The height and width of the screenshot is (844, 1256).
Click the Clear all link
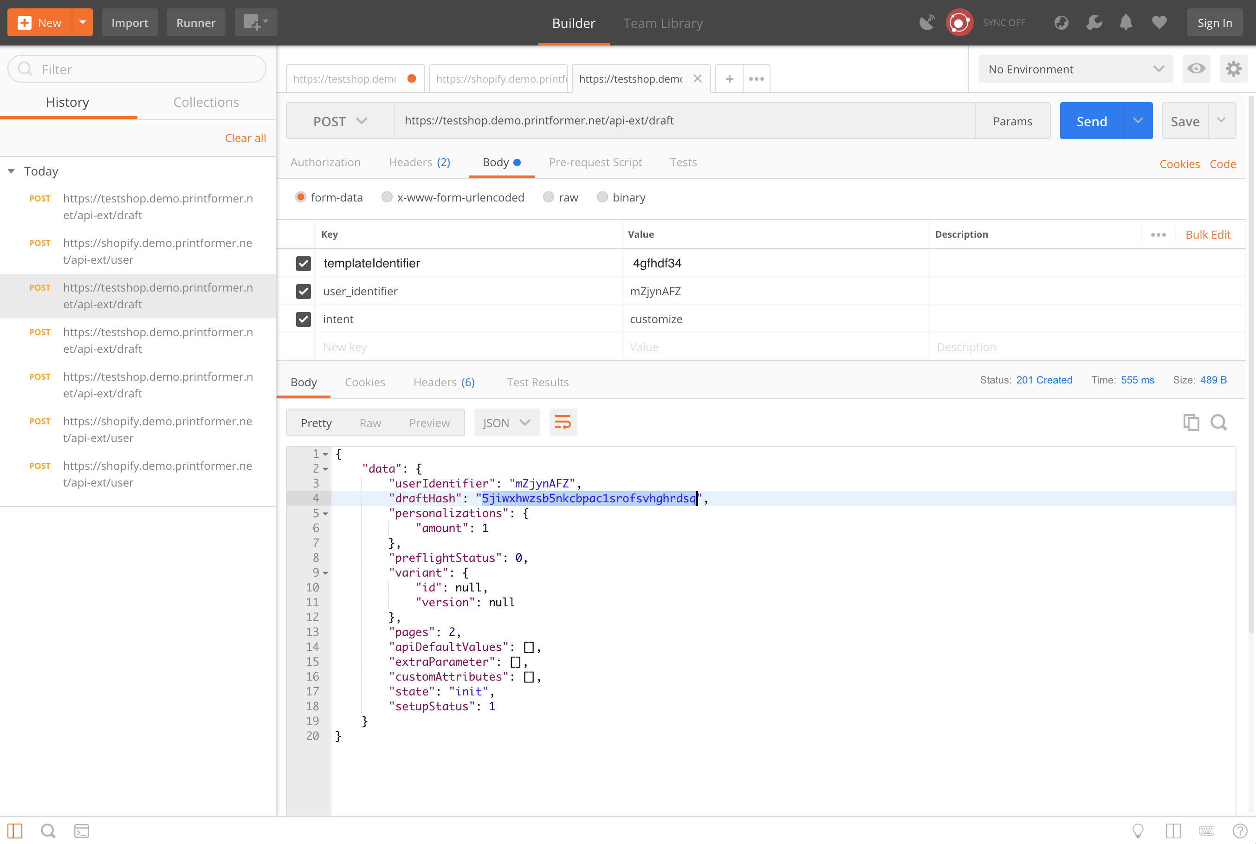(x=246, y=138)
